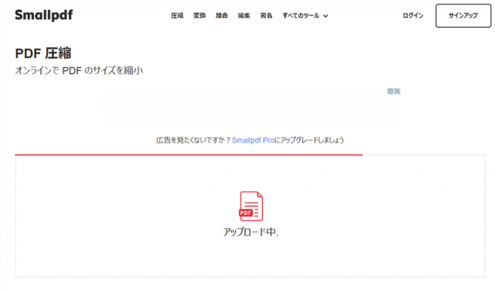Screen dimensions: 495x292
Task: Click the red PDF file icon
Action: (x=251, y=206)
